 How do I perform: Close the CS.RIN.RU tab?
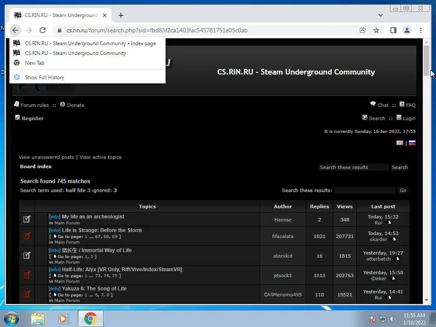(105, 15)
